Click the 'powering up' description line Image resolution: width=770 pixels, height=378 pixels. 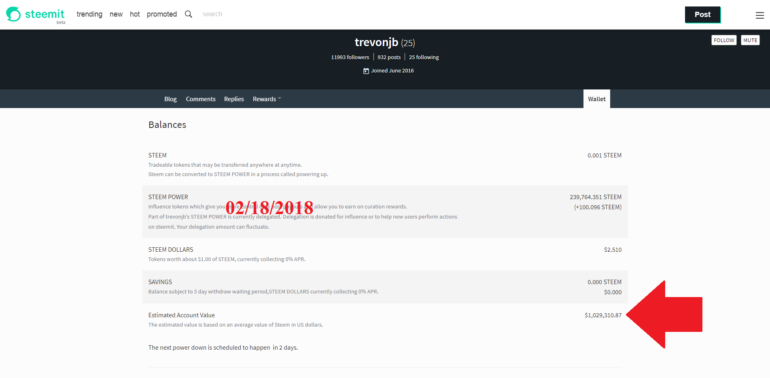click(x=238, y=174)
